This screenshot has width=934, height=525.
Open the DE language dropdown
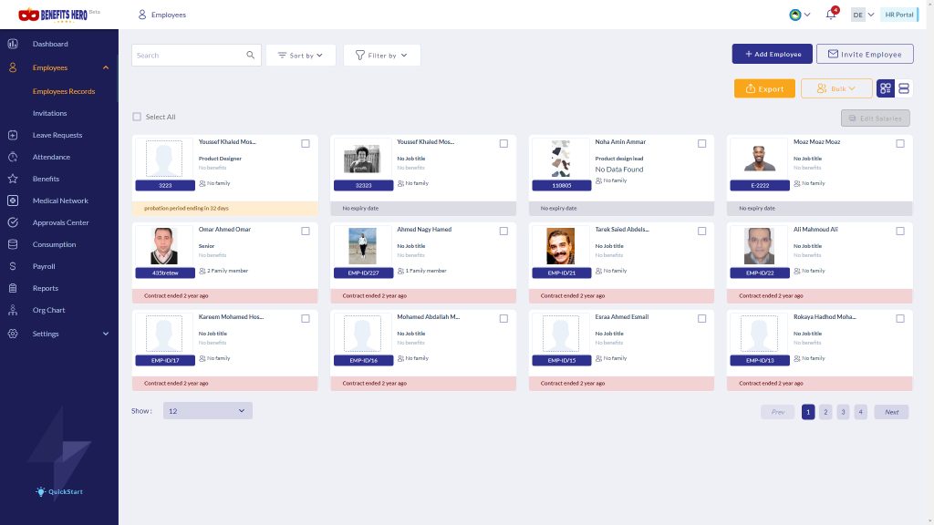click(x=863, y=15)
